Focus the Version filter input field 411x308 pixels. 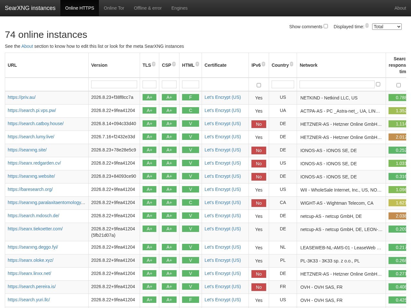[114, 84]
